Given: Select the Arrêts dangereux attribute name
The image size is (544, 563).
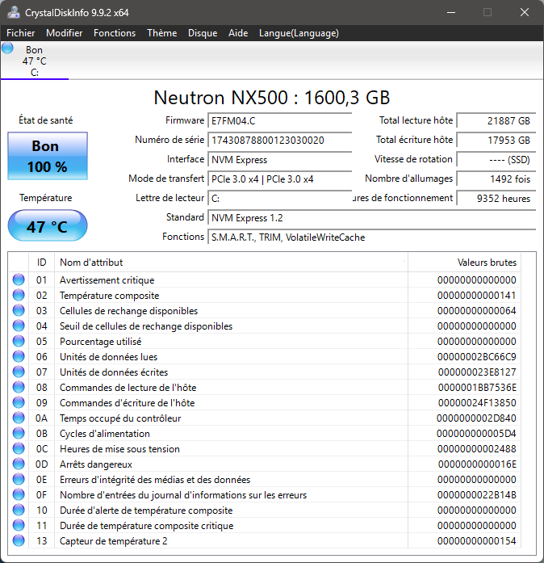Looking at the screenshot, I should pyautogui.click(x=96, y=464).
